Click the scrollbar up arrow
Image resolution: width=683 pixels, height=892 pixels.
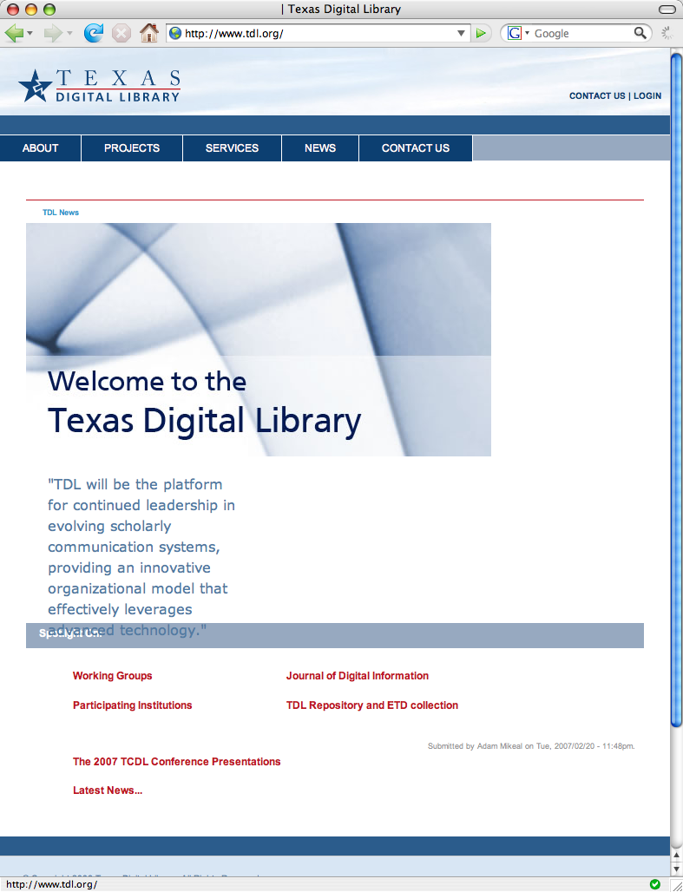(x=676, y=855)
